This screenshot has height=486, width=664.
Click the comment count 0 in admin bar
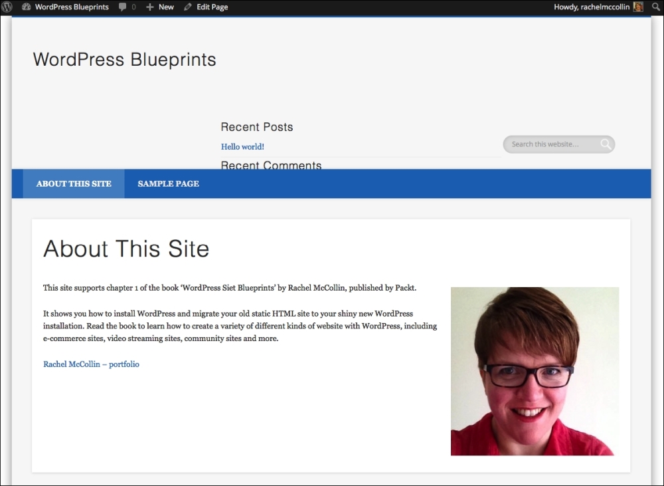[x=134, y=7]
